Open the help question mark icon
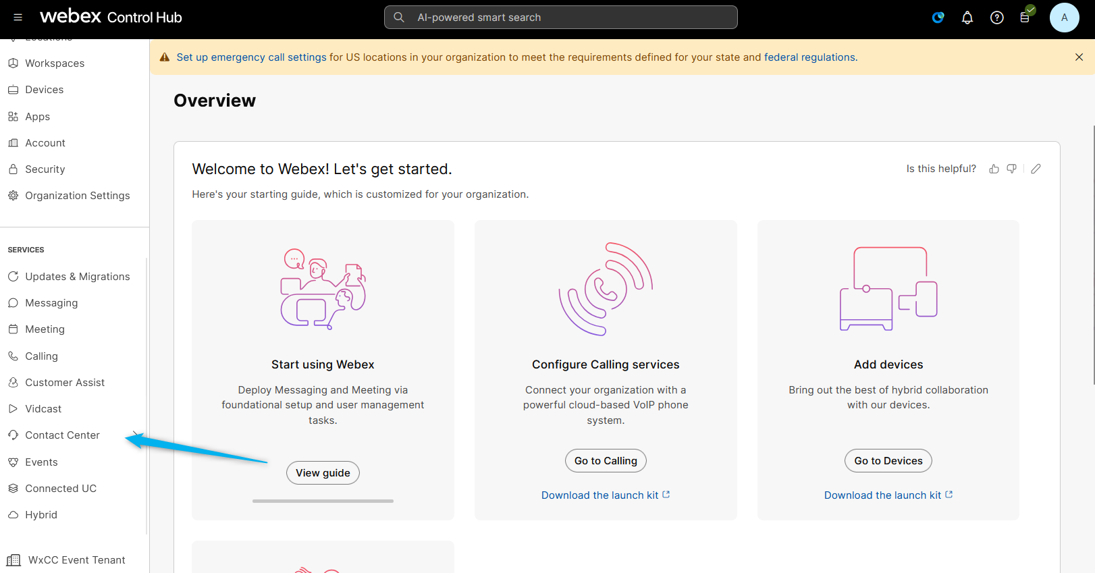This screenshot has width=1095, height=573. point(996,18)
